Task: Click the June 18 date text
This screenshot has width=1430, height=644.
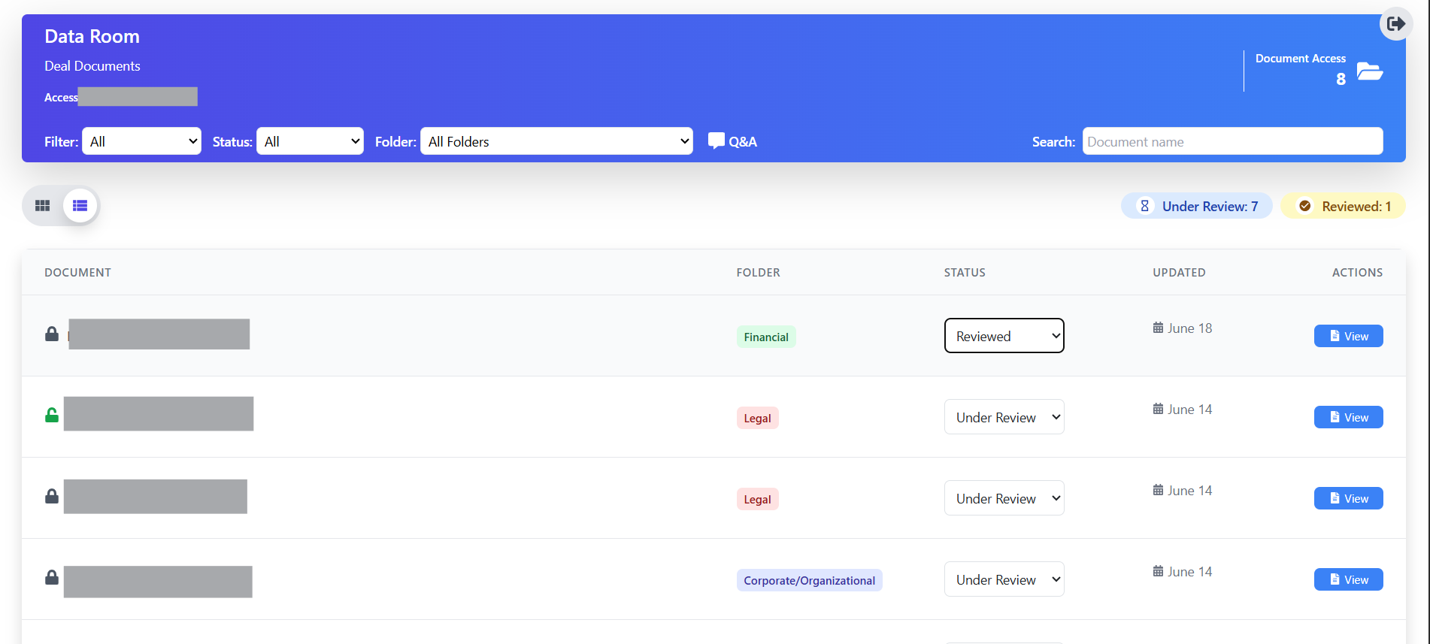Action: pos(1189,328)
